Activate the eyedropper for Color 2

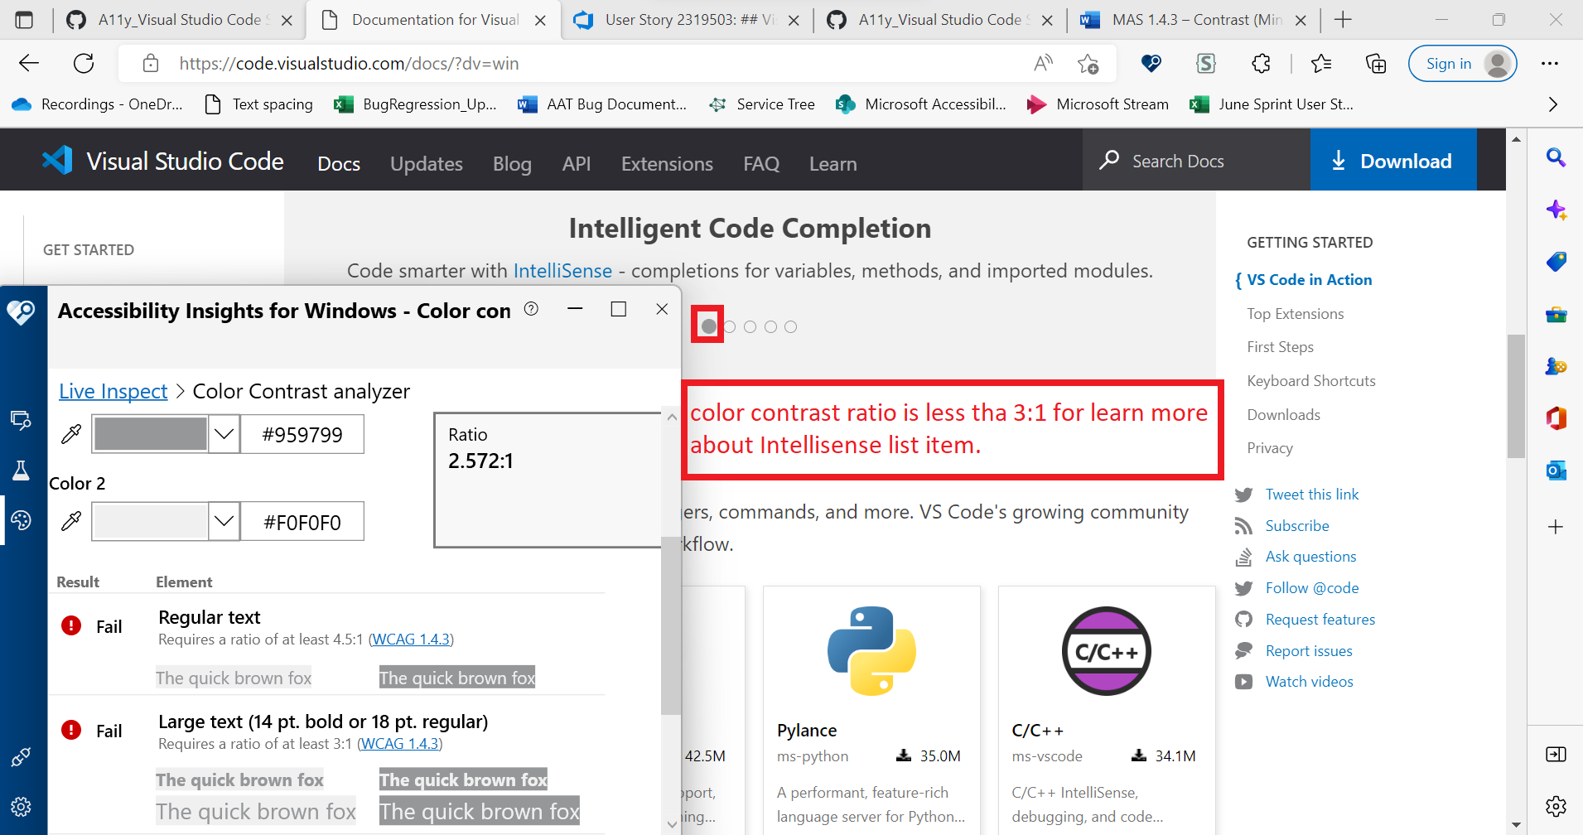tap(72, 521)
